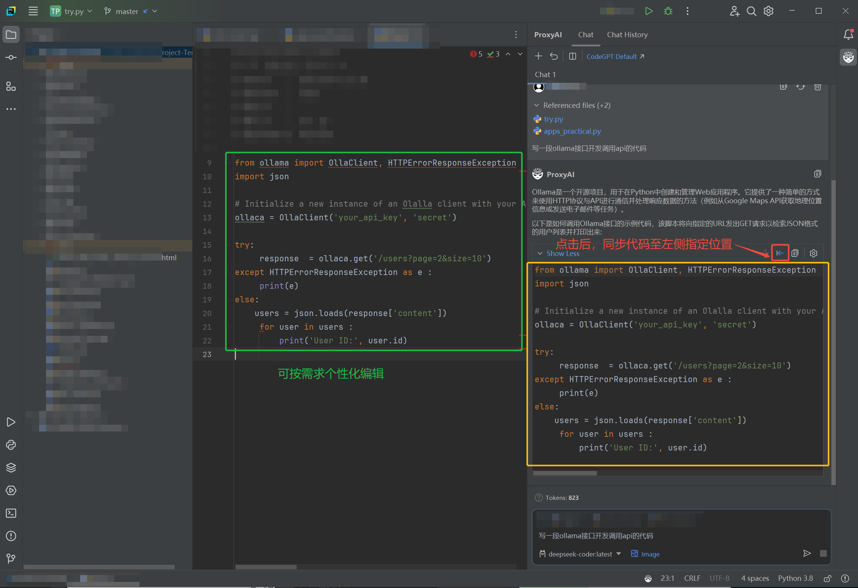The image size is (858, 588).
Task: Toggle the split chat view icon
Action: click(x=572, y=56)
